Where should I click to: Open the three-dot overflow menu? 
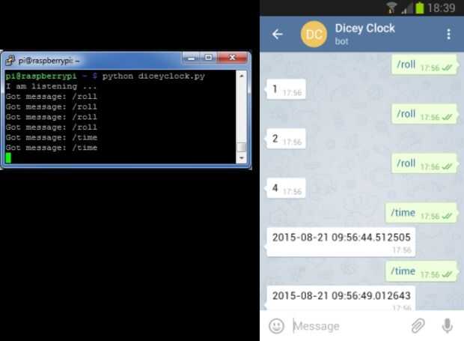coord(448,34)
